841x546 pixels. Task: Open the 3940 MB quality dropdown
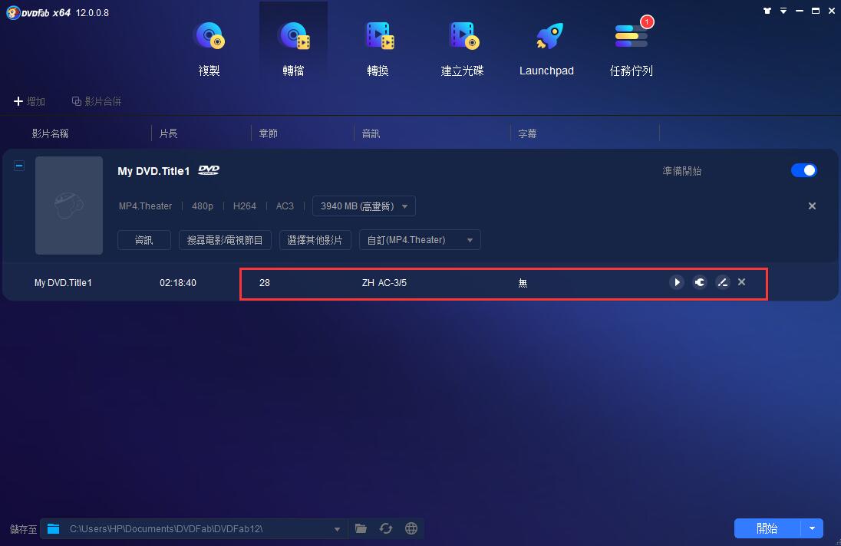coord(364,206)
